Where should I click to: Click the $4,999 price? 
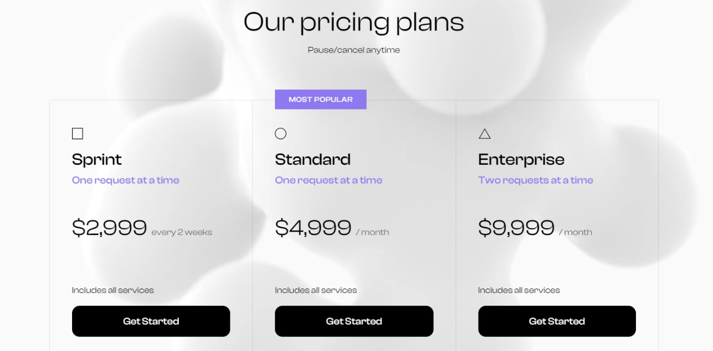pyautogui.click(x=313, y=227)
